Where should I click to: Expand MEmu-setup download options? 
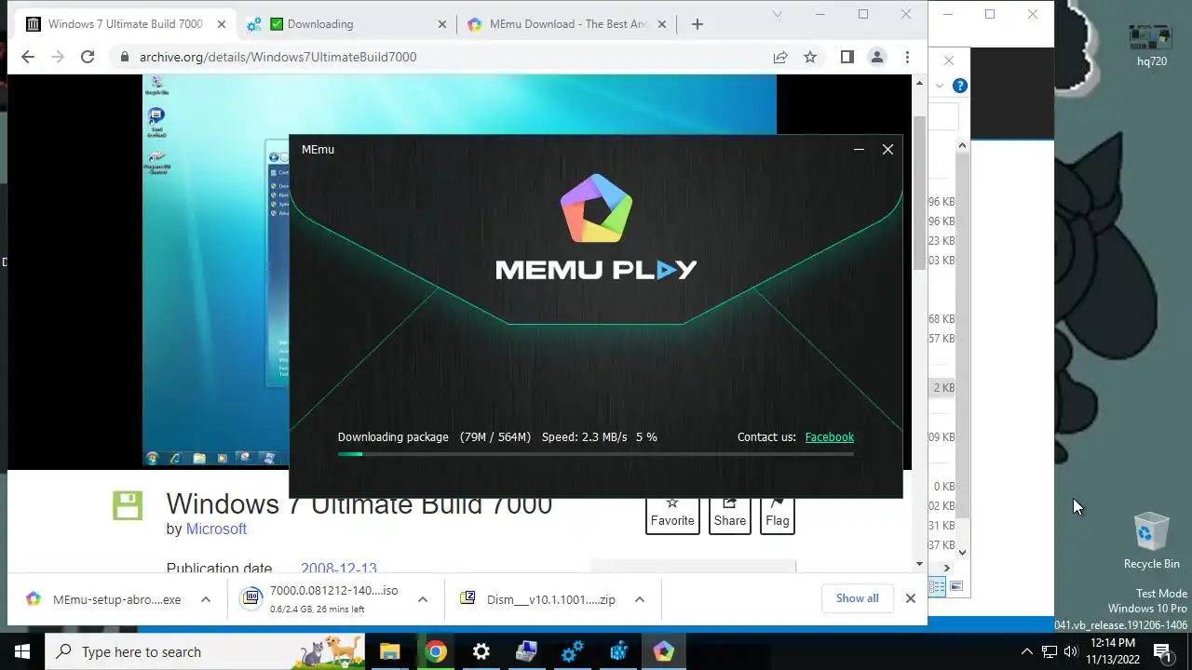click(206, 599)
